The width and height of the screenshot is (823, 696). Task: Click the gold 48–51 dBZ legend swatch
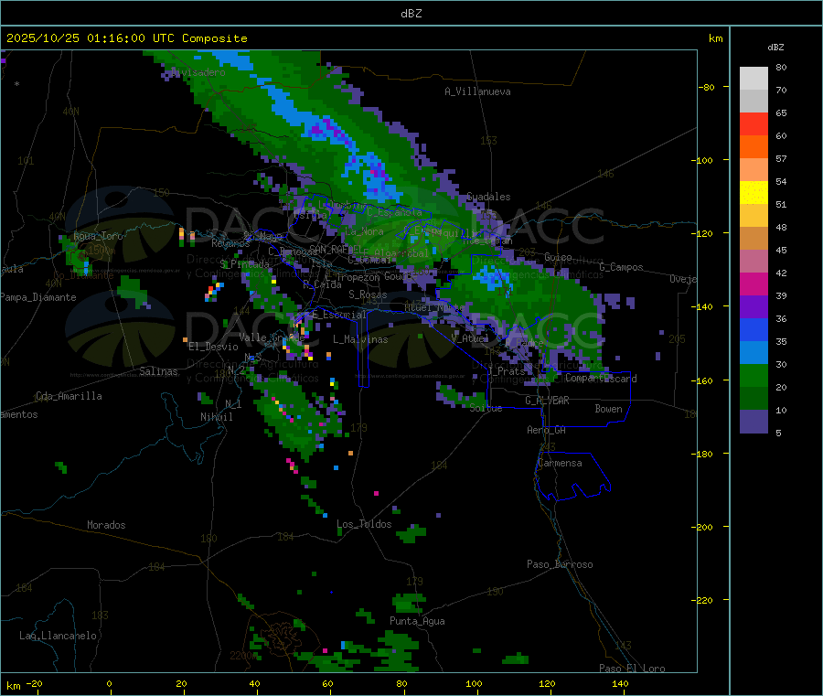pos(754,216)
